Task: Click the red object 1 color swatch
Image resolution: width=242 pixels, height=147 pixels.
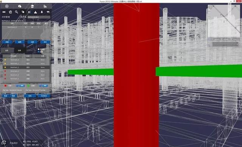Action: point(6,86)
